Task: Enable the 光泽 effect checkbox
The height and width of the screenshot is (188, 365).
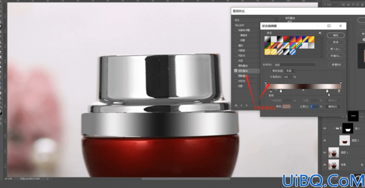Action: [236, 61]
